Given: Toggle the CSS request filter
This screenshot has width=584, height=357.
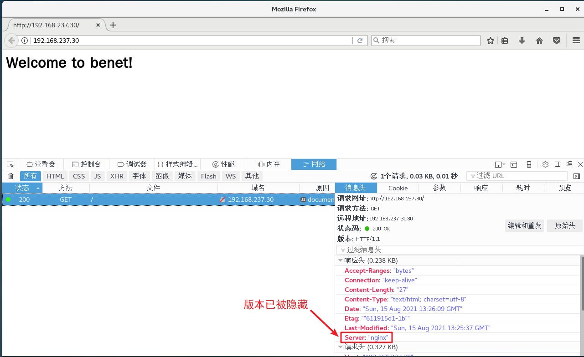Looking at the screenshot, I should [x=79, y=176].
